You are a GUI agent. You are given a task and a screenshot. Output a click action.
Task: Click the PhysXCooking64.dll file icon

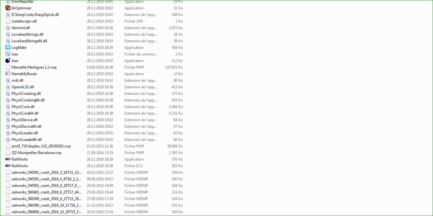tap(8, 100)
